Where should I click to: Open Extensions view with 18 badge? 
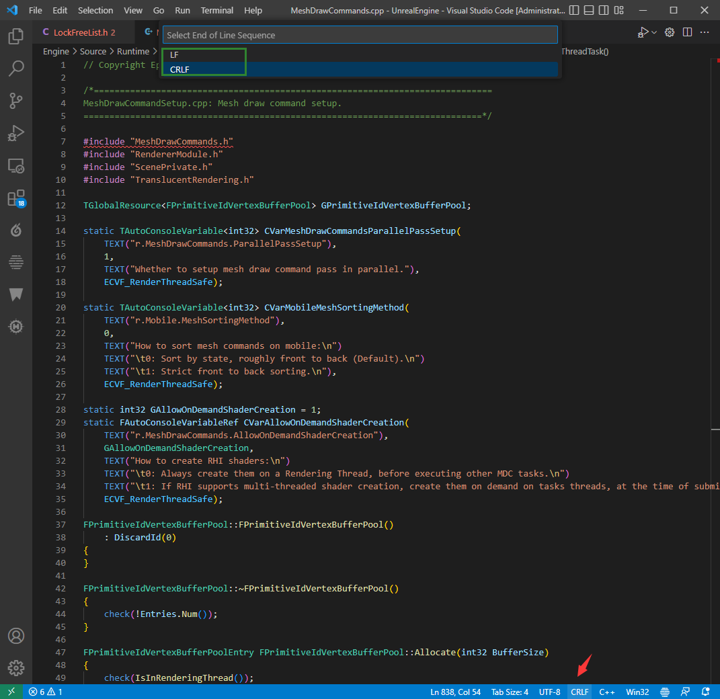click(x=16, y=198)
